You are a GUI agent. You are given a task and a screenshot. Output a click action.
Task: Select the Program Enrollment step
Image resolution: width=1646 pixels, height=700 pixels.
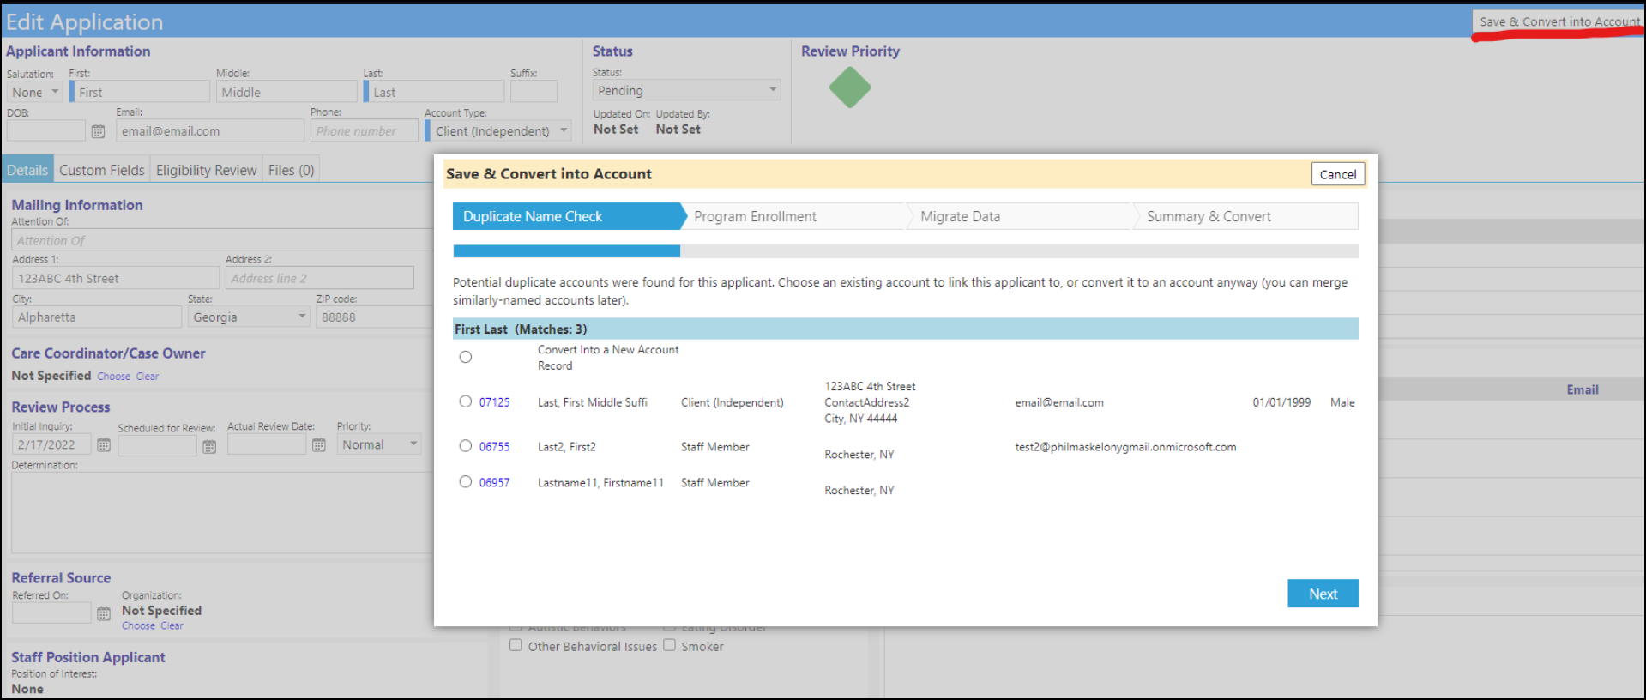(x=795, y=216)
